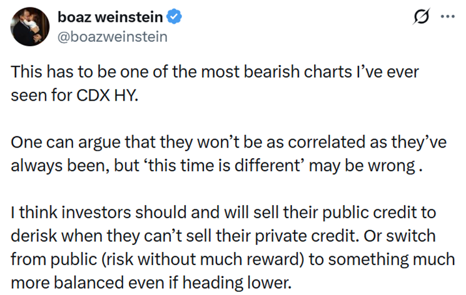Click the tweet's first paragraph about bearish charts
Viewport: 466px width, 295px height.
click(x=213, y=84)
